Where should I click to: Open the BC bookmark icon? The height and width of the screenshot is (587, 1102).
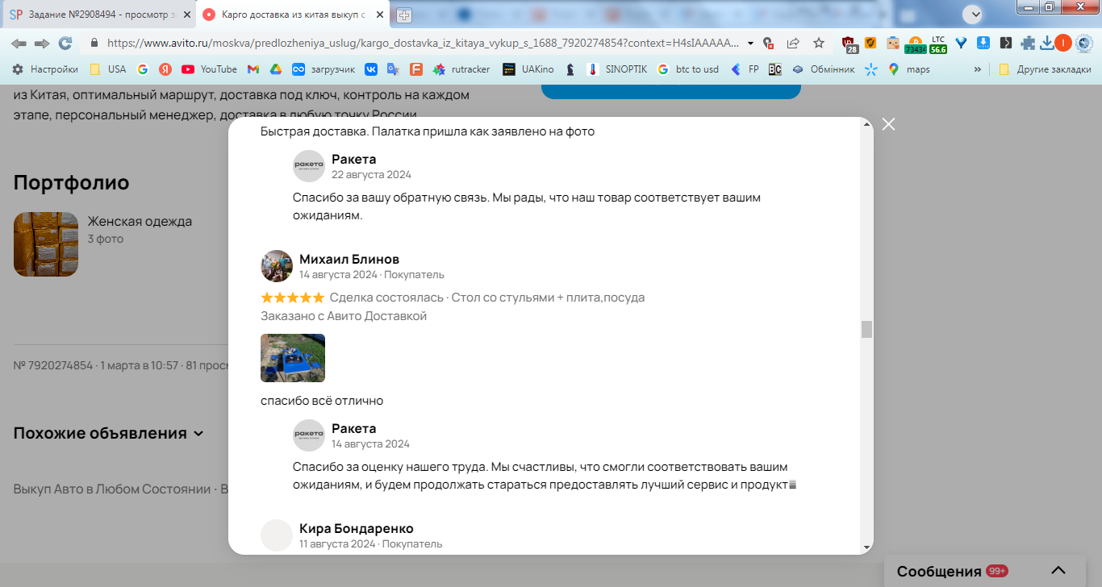774,69
